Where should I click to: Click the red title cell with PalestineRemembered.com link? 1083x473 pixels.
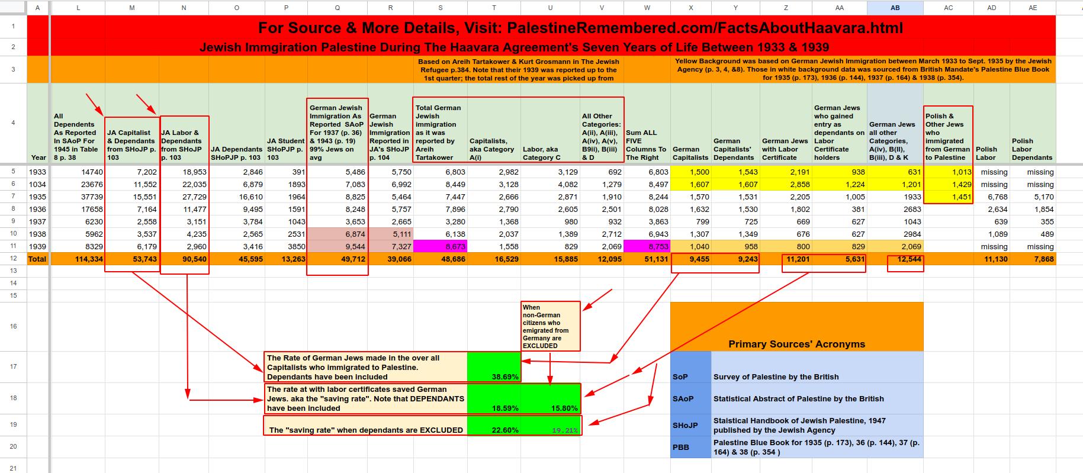[x=581, y=27]
